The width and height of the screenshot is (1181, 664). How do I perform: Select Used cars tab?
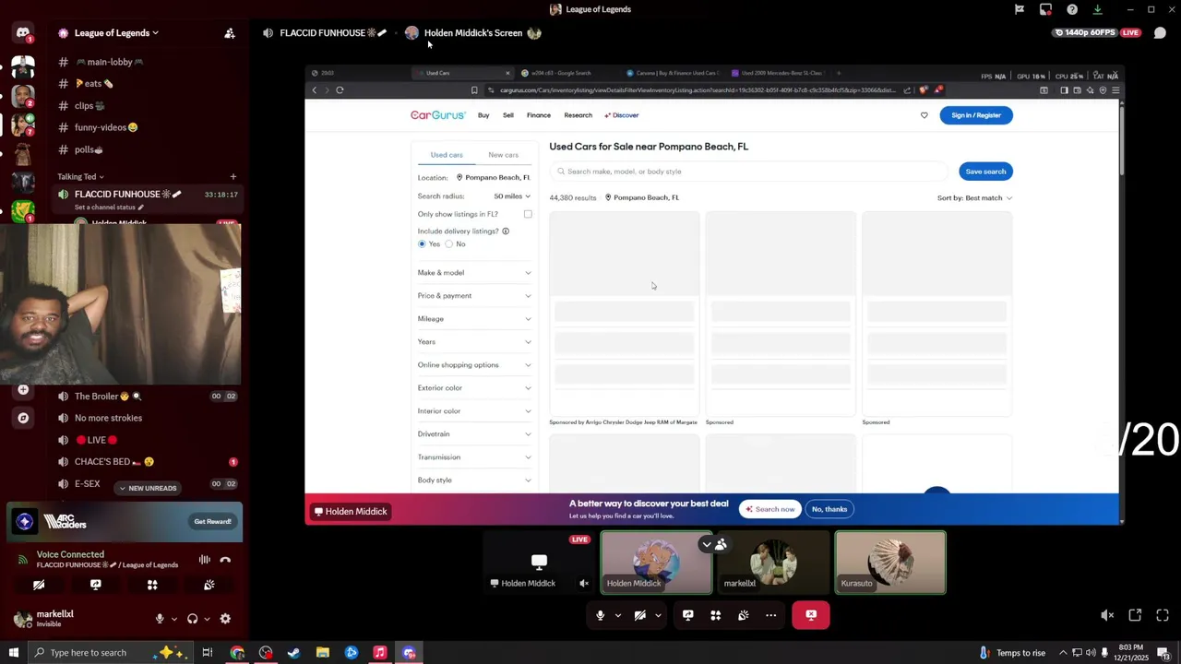click(x=447, y=155)
